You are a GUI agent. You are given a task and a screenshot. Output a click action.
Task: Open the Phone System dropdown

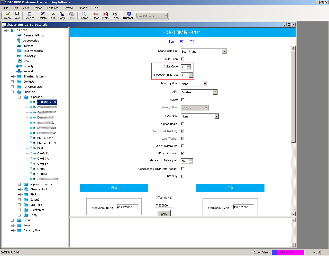205,84
